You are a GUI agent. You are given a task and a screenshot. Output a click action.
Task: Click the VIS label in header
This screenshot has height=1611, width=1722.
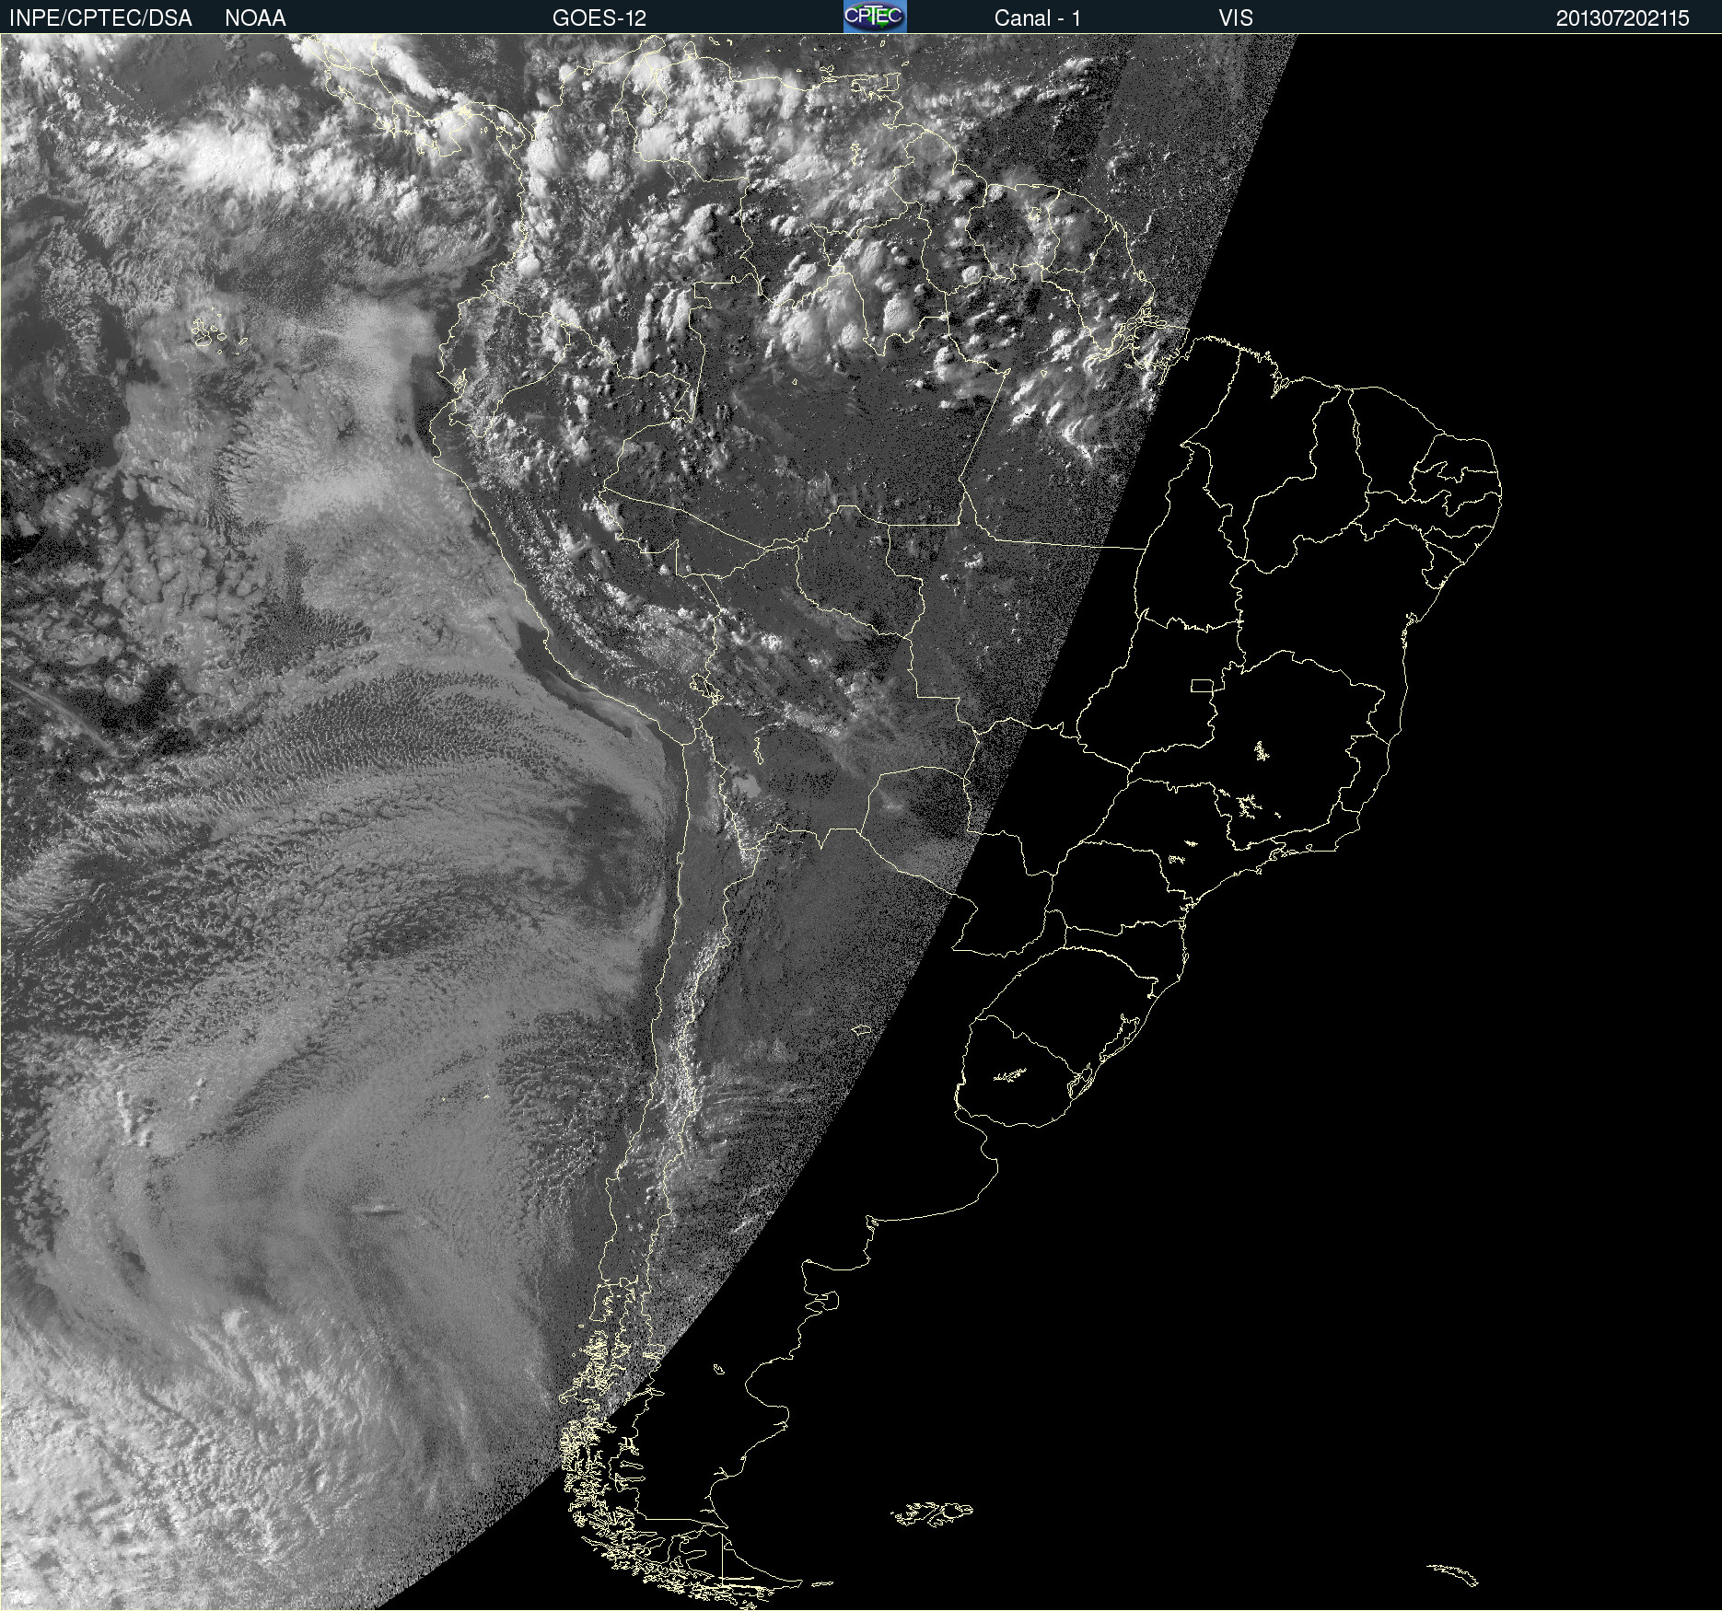(1236, 18)
